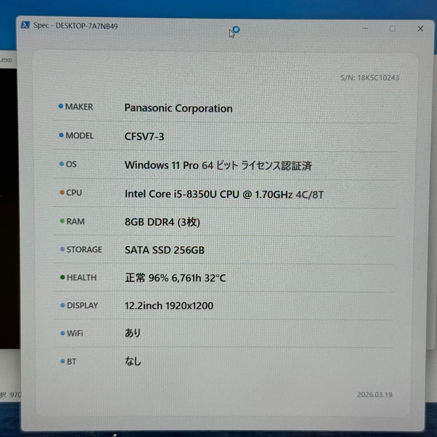Click the HEALTH label

pos(82,277)
